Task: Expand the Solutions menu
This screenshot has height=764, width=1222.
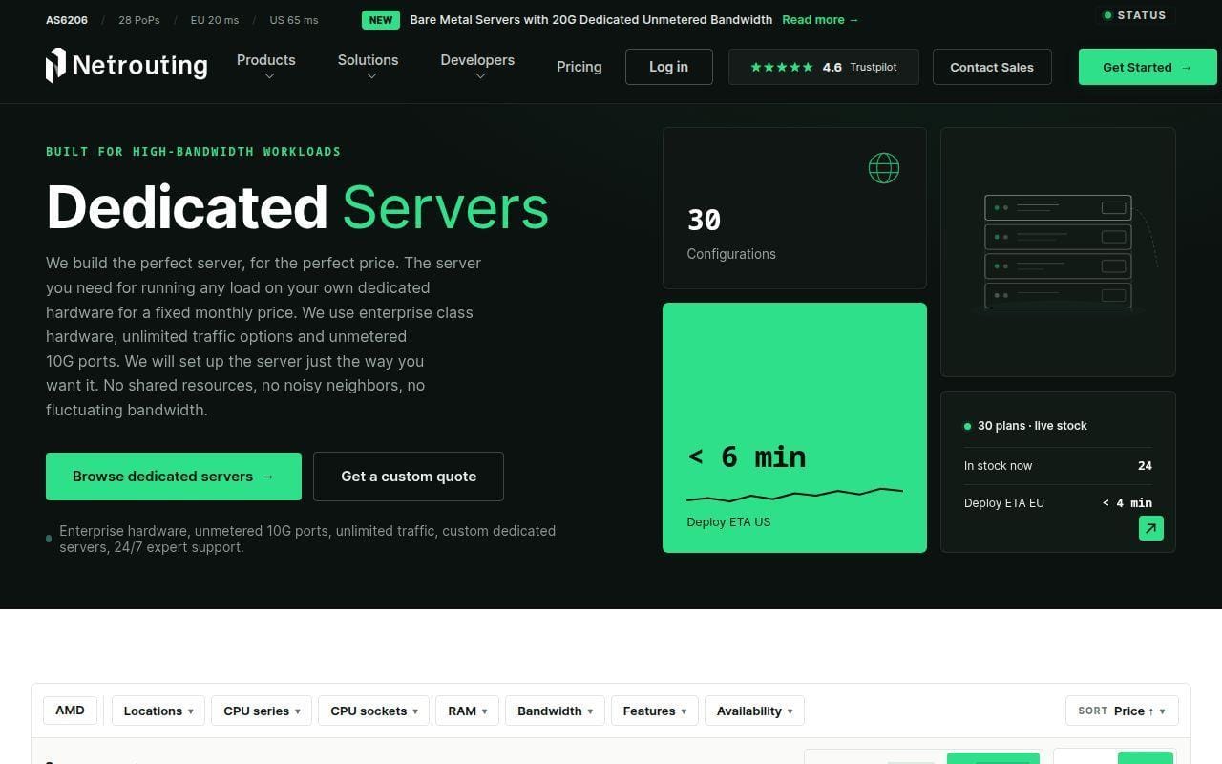Action: pos(368,66)
